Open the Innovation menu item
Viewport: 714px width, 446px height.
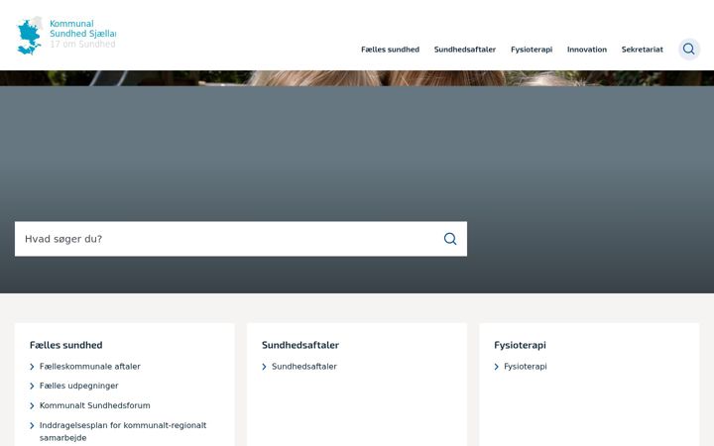(586, 50)
